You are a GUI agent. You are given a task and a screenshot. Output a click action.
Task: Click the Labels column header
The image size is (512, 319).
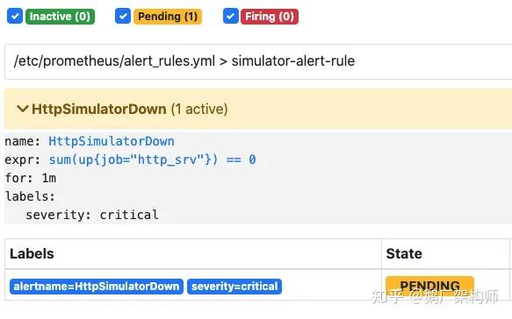(x=32, y=254)
